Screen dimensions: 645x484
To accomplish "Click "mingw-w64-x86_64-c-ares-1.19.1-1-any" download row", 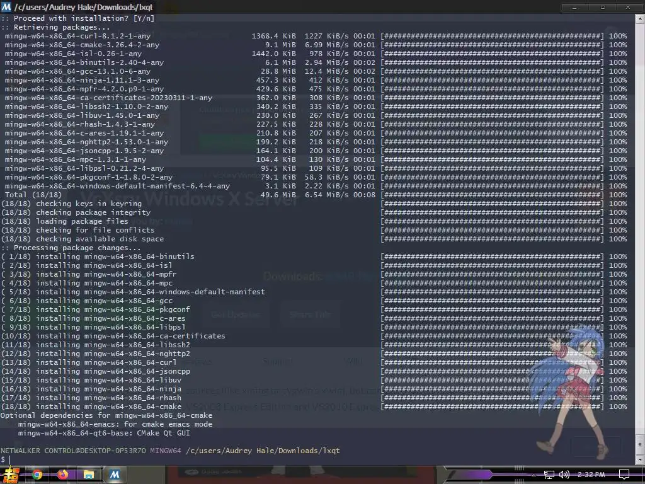I will tap(316, 133).
